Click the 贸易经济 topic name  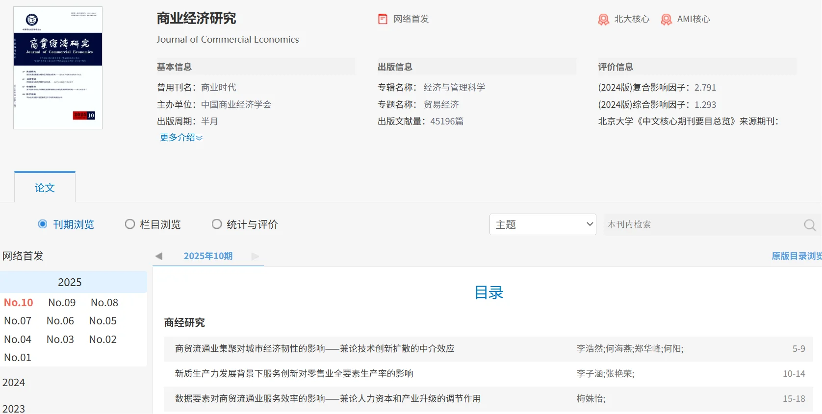[x=441, y=105]
